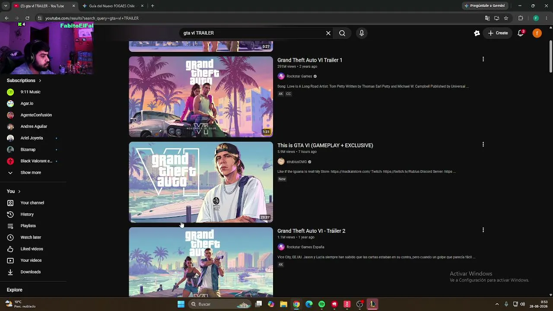This screenshot has height=311, width=553.
Task: Open the Translate page icon
Action: (x=487, y=18)
